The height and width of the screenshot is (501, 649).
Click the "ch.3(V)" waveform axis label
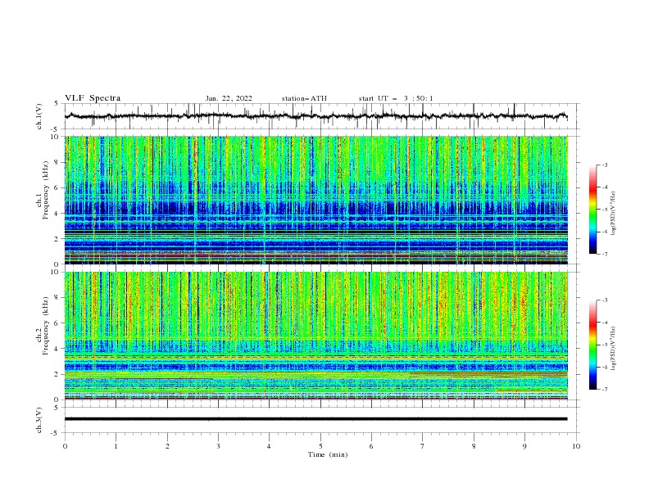39,420
